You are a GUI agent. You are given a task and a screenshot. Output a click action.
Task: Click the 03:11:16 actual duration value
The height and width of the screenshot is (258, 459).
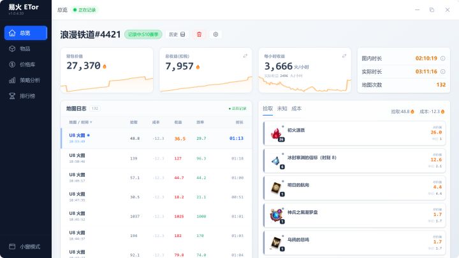point(426,72)
